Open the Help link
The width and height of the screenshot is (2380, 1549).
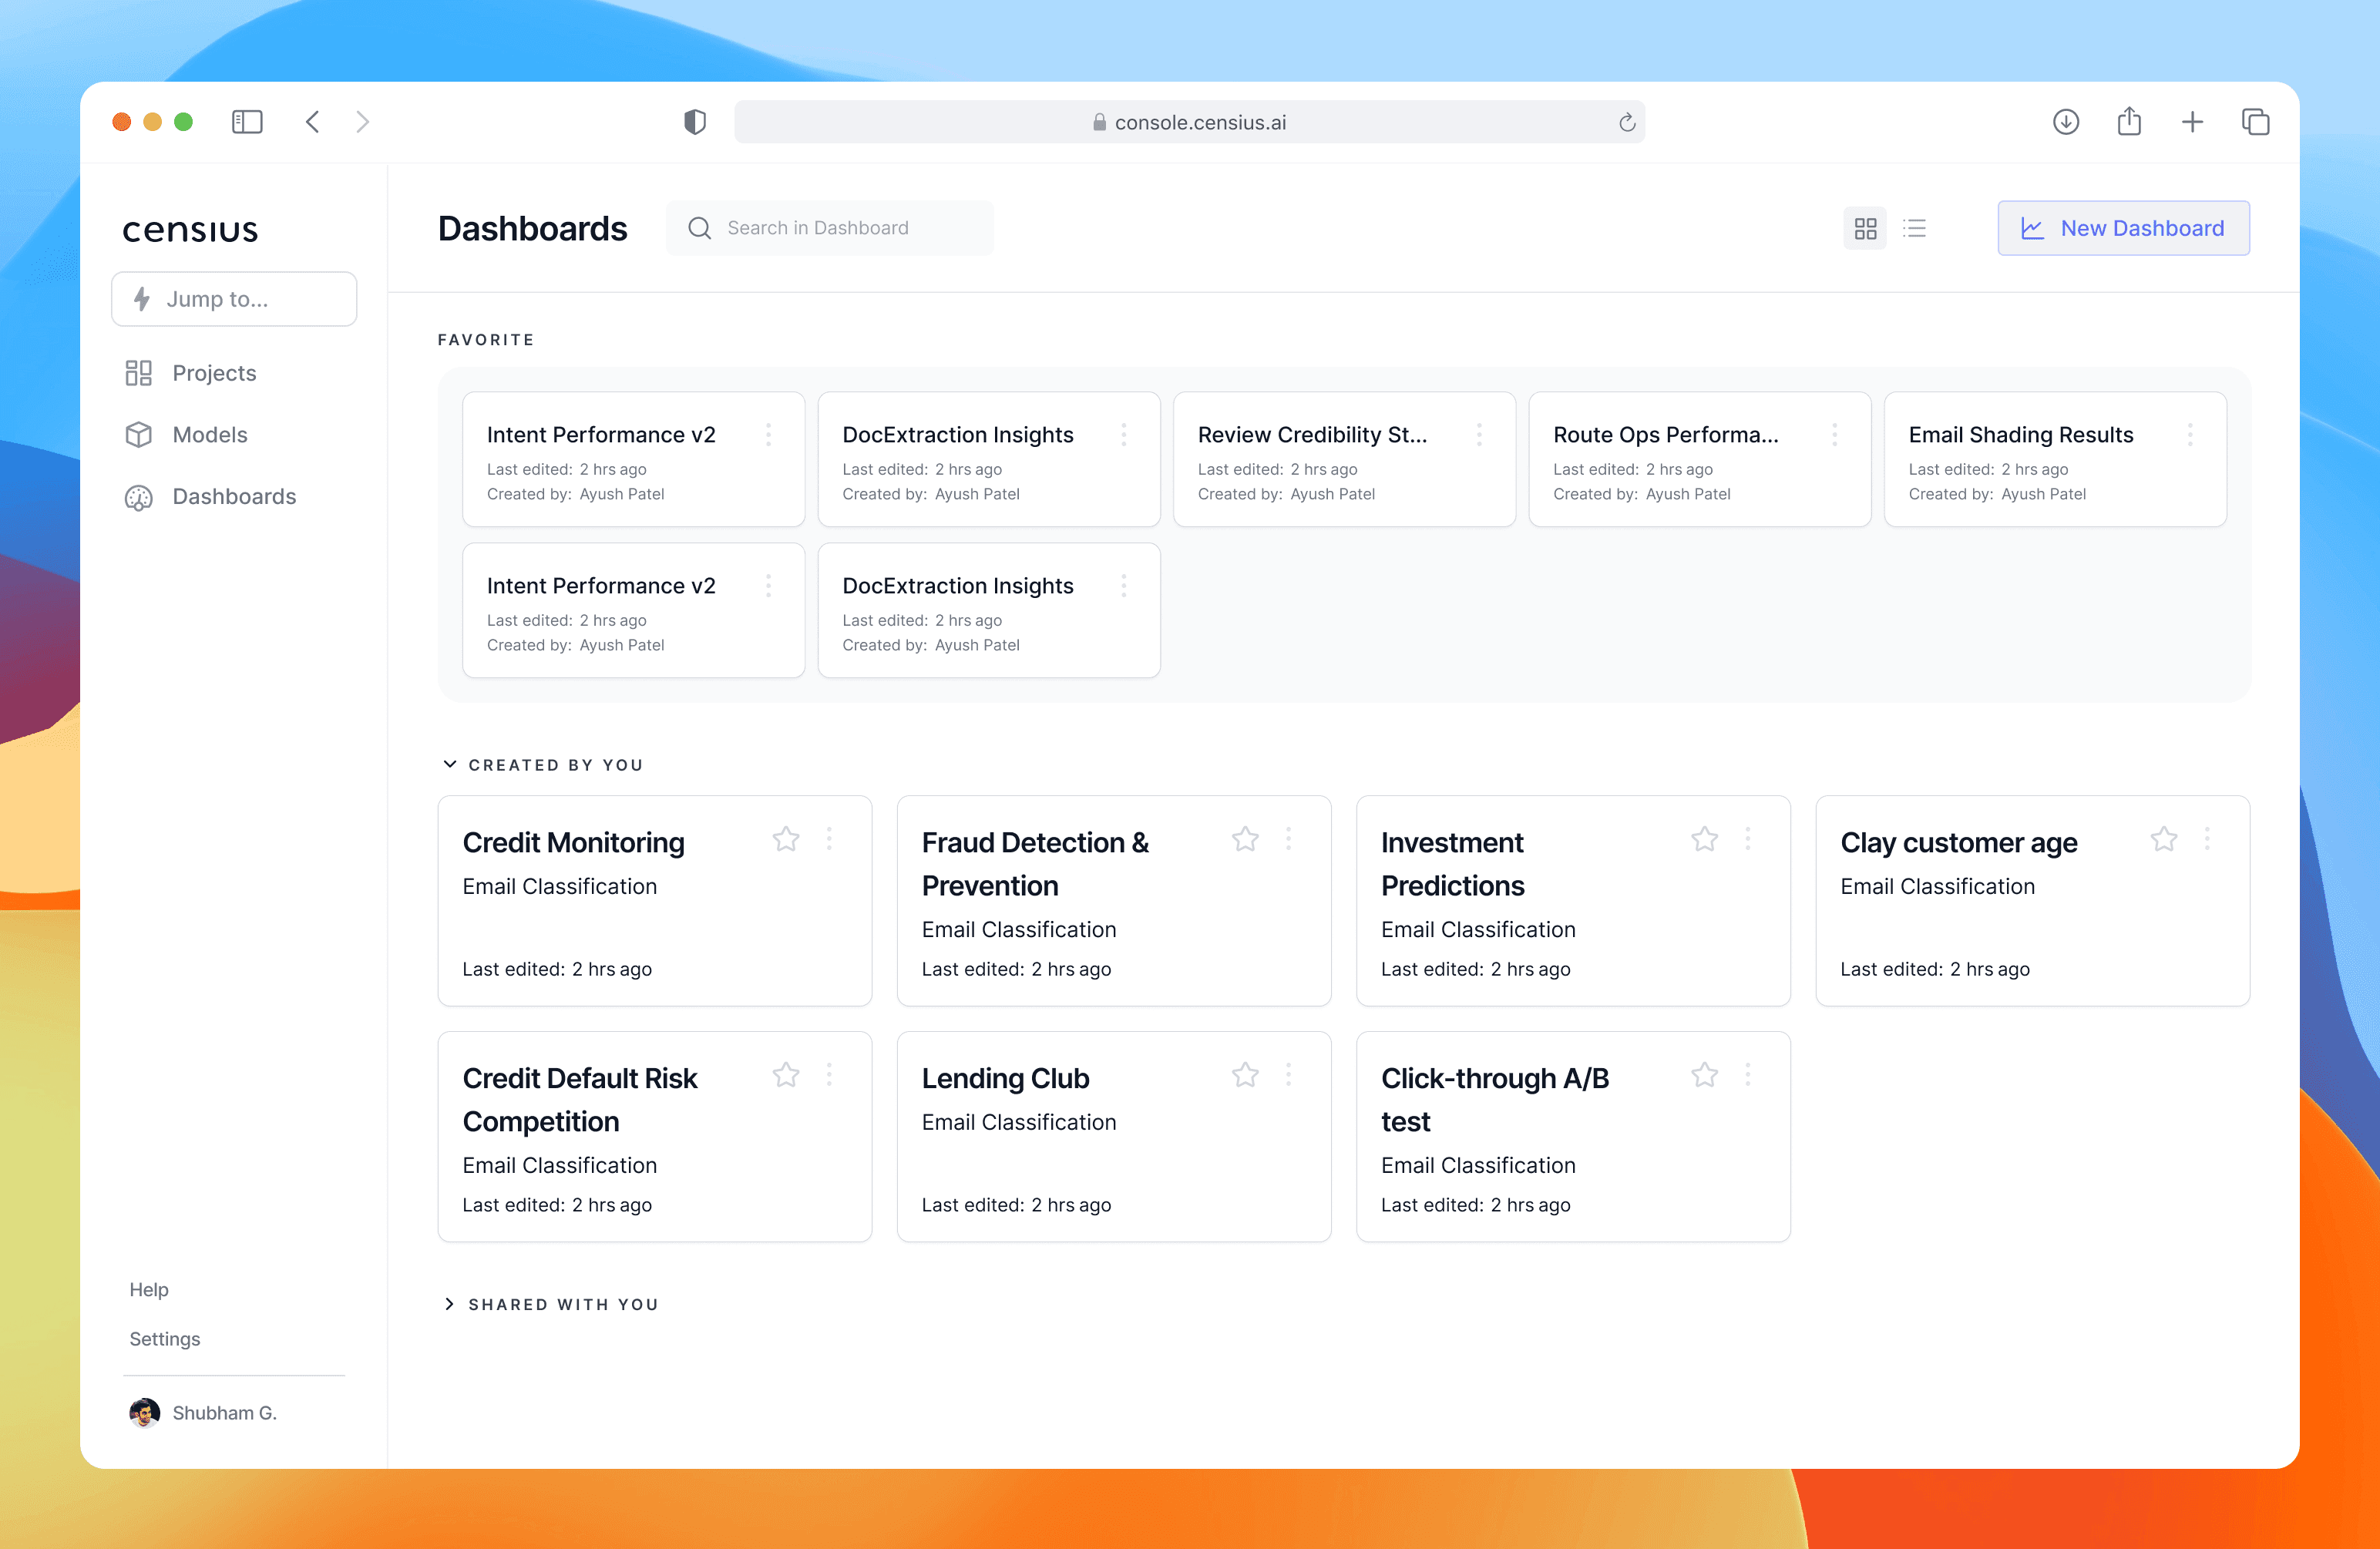click(x=149, y=1290)
